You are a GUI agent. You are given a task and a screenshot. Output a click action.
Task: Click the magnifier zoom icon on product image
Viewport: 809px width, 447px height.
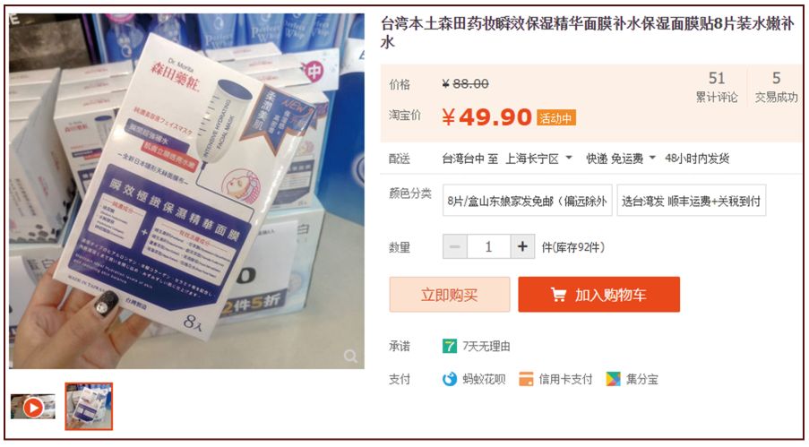[351, 357]
